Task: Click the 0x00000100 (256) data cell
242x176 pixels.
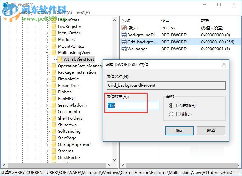Action: (x=217, y=42)
